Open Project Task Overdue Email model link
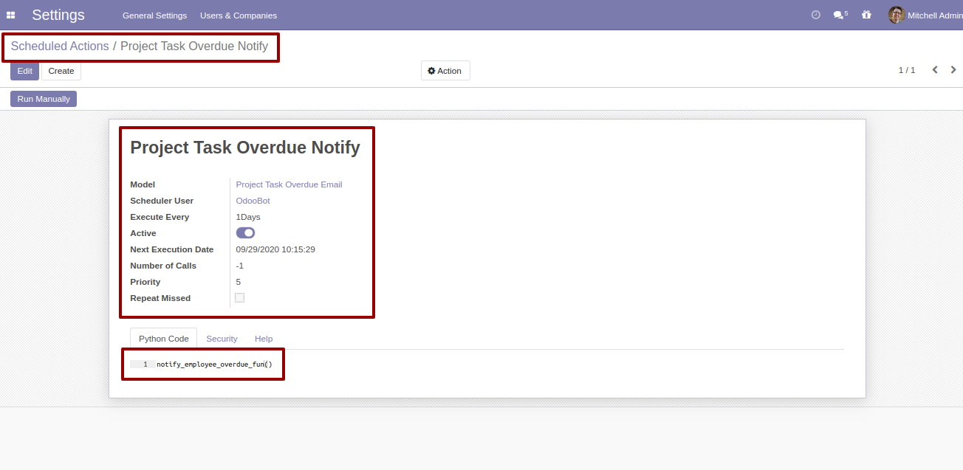 289,184
